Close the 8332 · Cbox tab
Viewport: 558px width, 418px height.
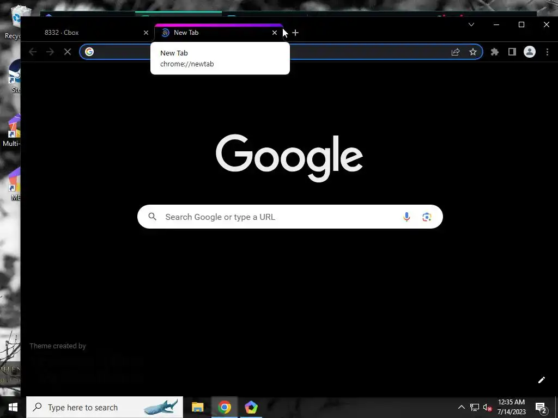(146, 33)
